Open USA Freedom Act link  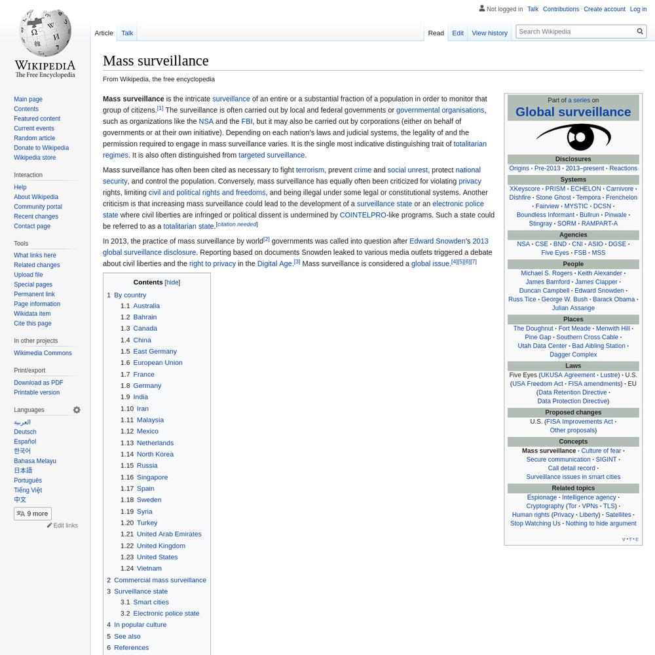point(537,383)
